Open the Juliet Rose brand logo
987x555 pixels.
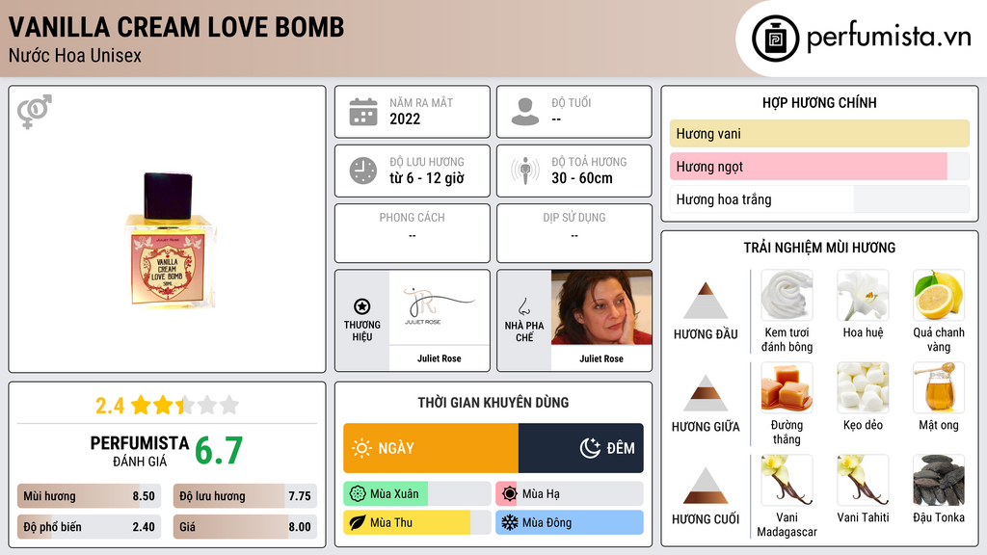(x=440, y=307)
